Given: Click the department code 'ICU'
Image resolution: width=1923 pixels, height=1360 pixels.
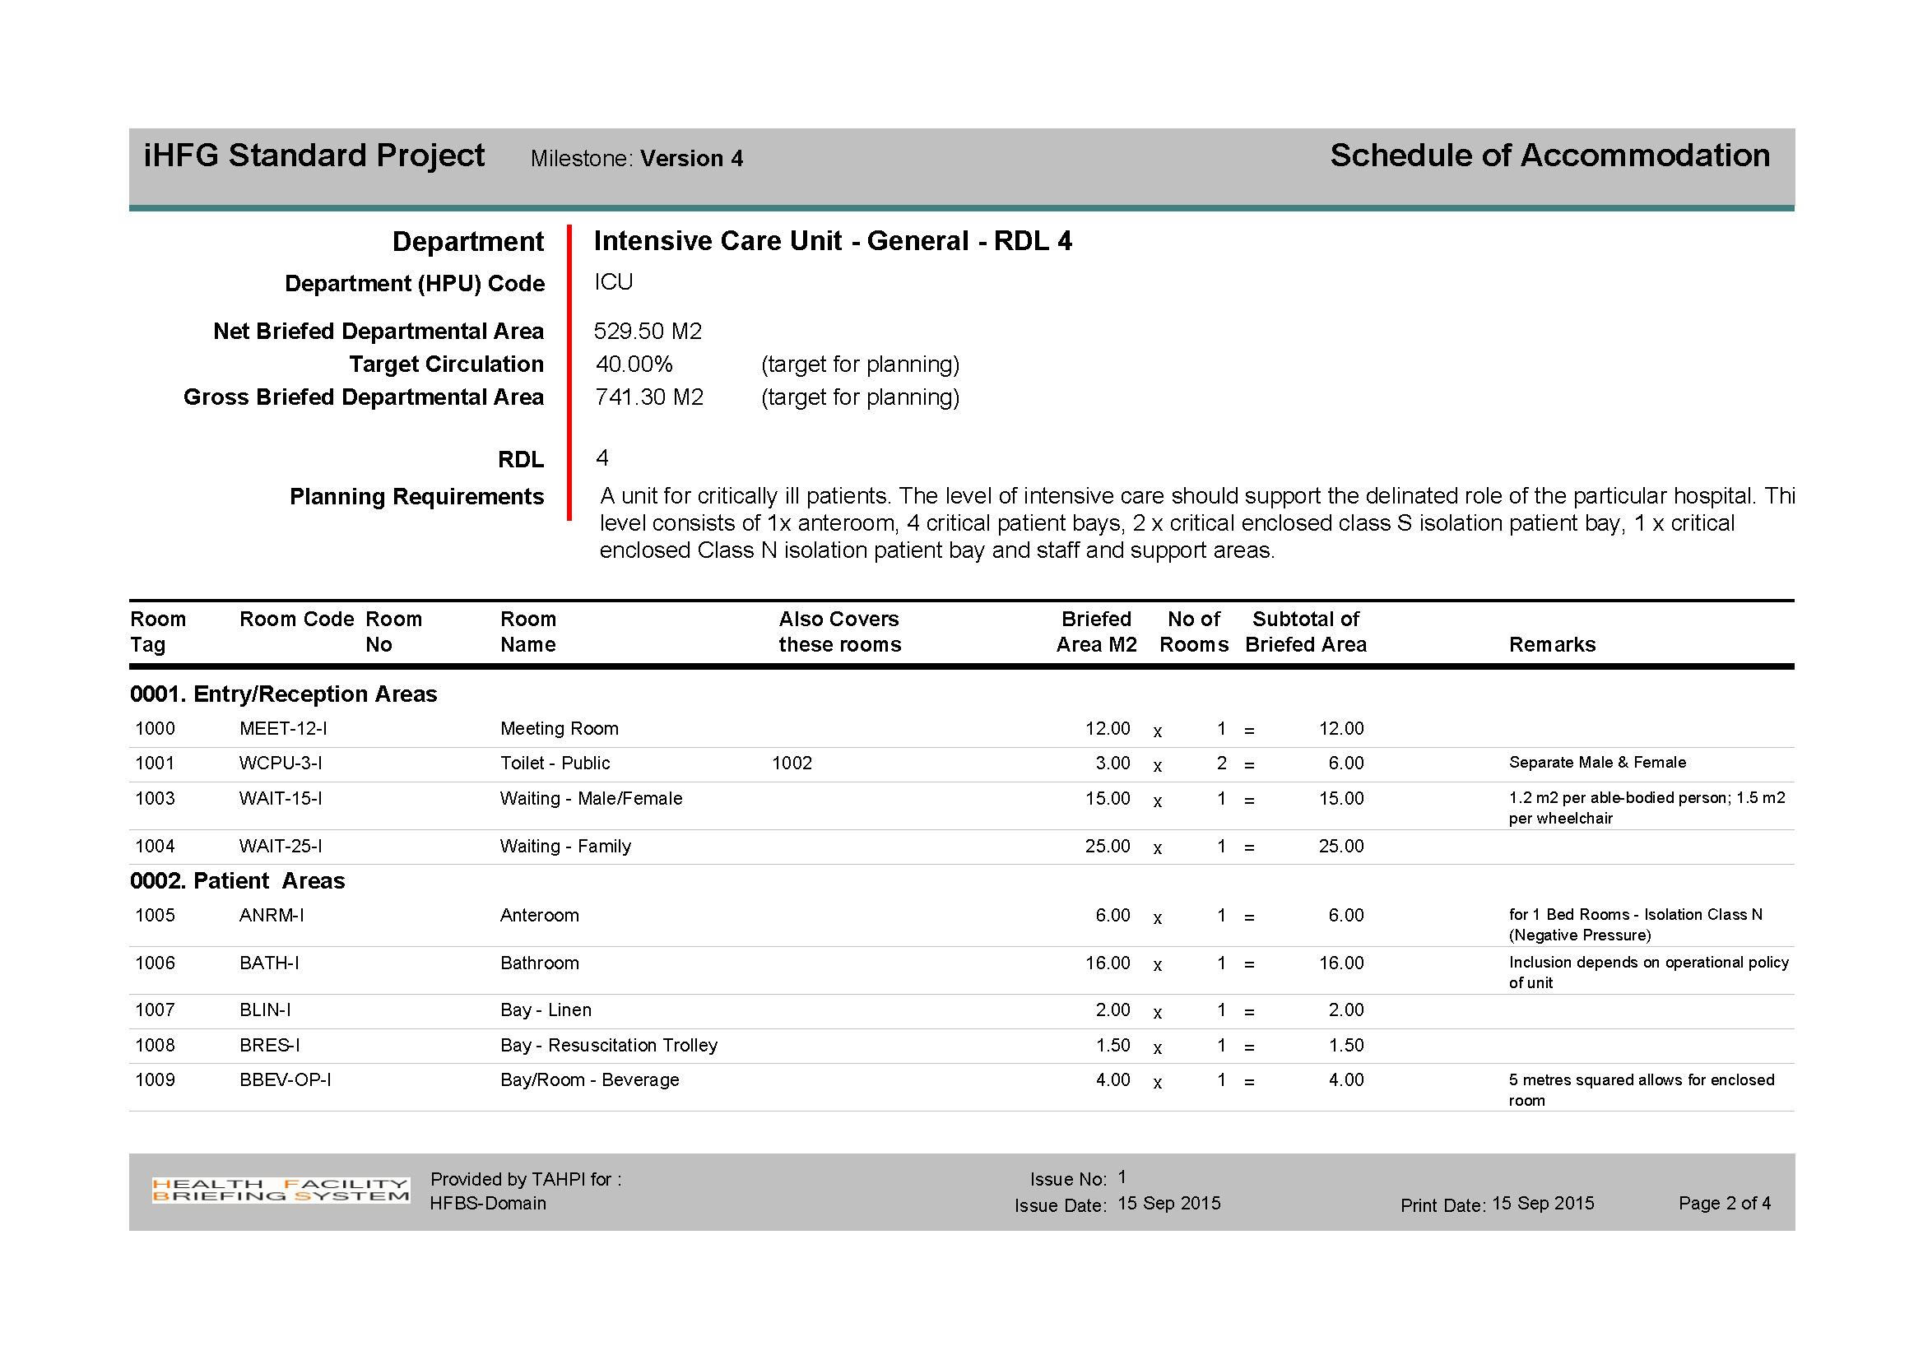Looking at the screenshot, I should 613,282.
